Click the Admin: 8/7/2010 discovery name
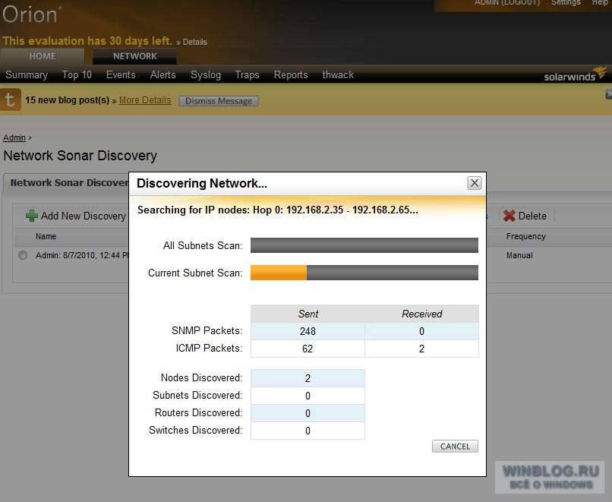Screen dimensions: 612x502 tap(82, 255)
